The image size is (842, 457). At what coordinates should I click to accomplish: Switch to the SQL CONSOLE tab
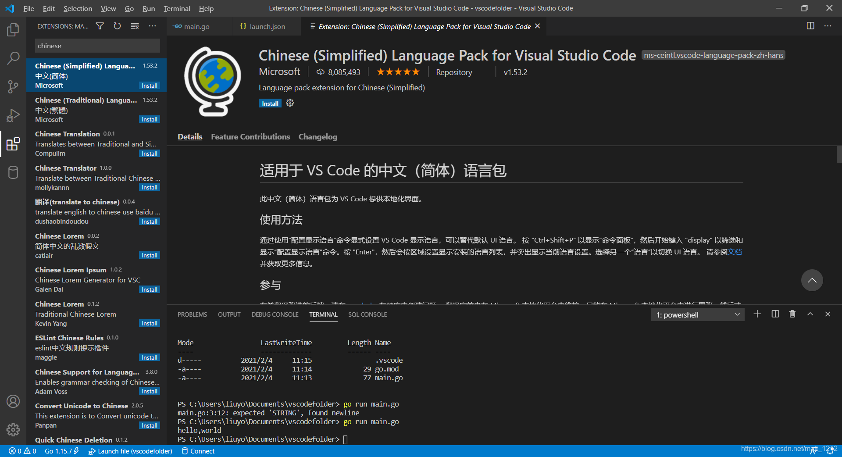(x=367, y=314)
